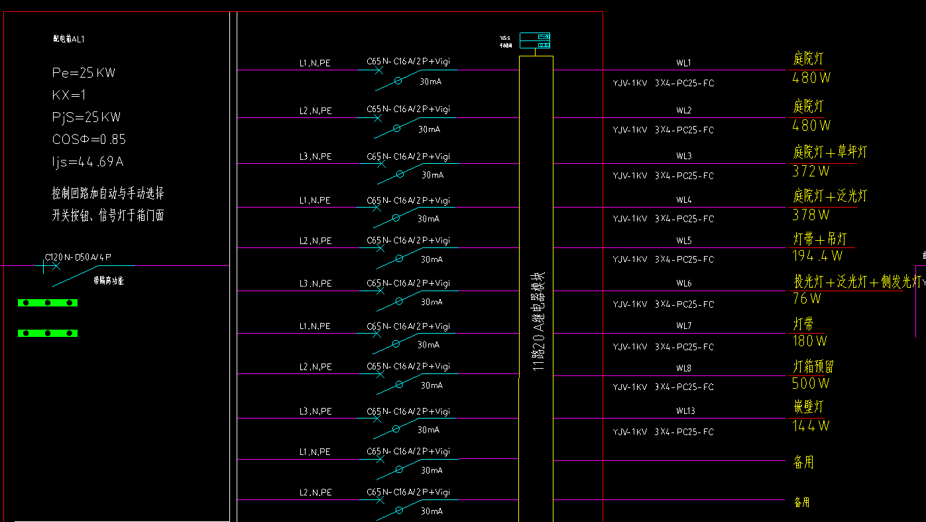Click the C65N-C16A/2P+Vigi label on WL6 circuit
The image size is (926, 522).
408,283
